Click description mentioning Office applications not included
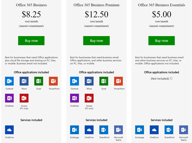Image resolution: width=192 pixels, height=143 pixels. [x=159, y=60]
